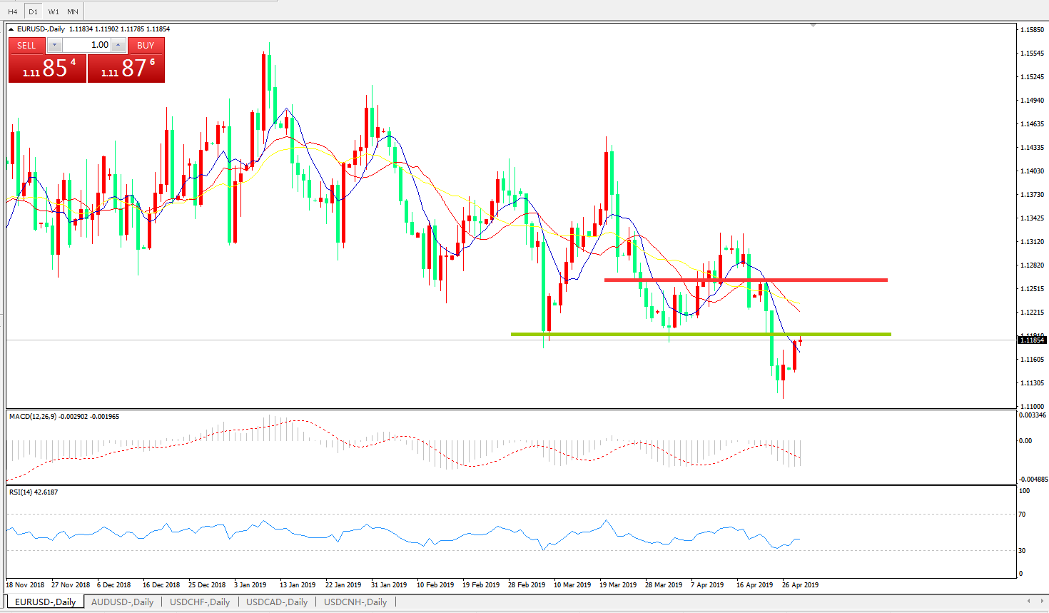Select the MN monthly timeframe

73,11
